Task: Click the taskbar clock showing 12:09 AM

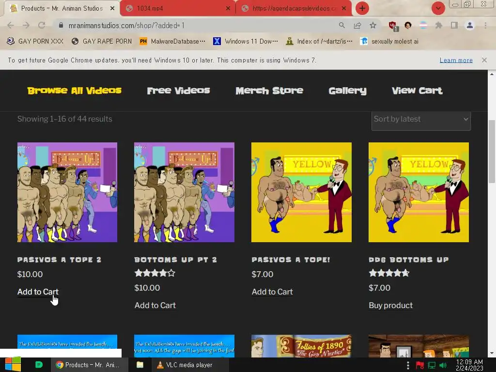Action: [x=469, y=365]
